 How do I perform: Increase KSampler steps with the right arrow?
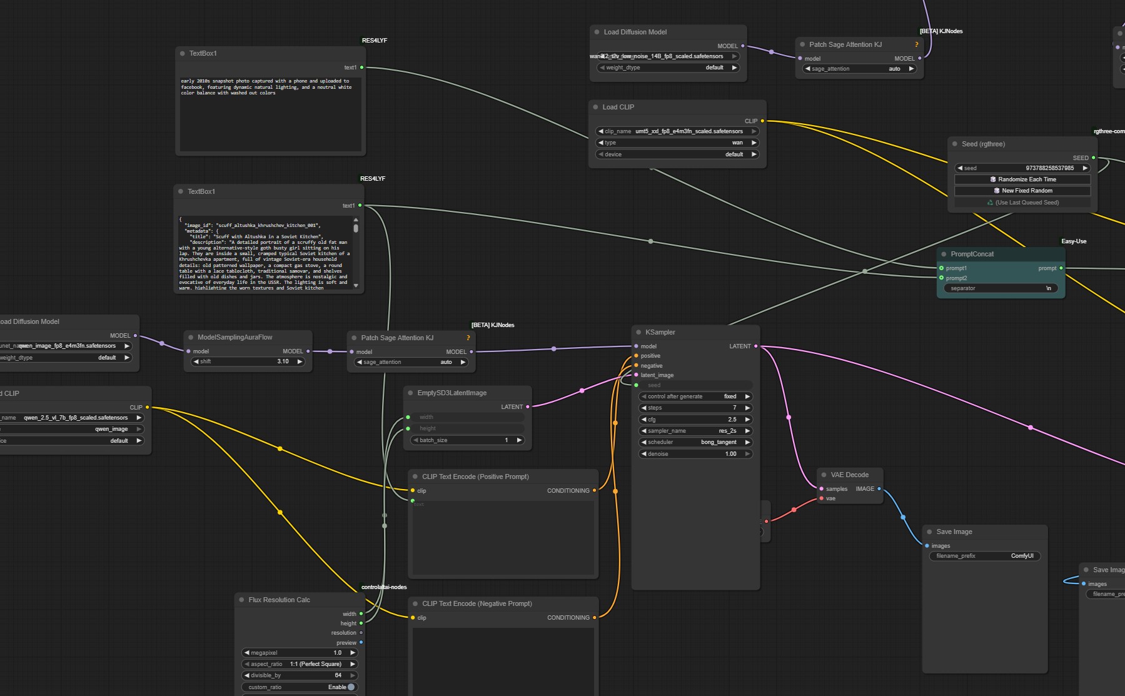pos(747,408)
